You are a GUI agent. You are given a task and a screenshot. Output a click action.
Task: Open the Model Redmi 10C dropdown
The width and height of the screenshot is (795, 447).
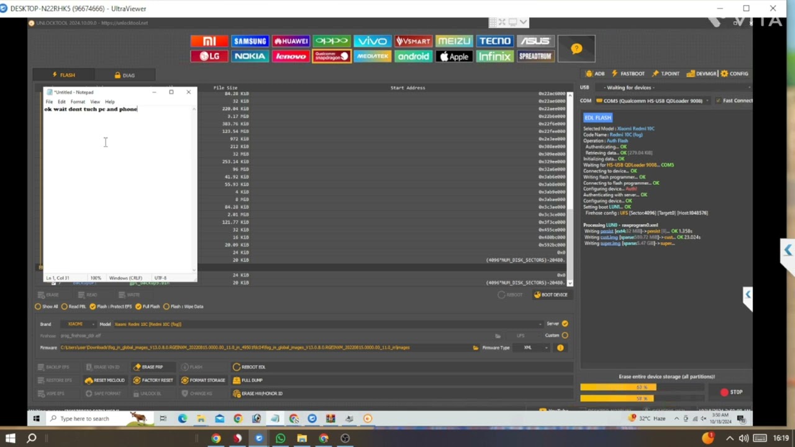point(327,324)
